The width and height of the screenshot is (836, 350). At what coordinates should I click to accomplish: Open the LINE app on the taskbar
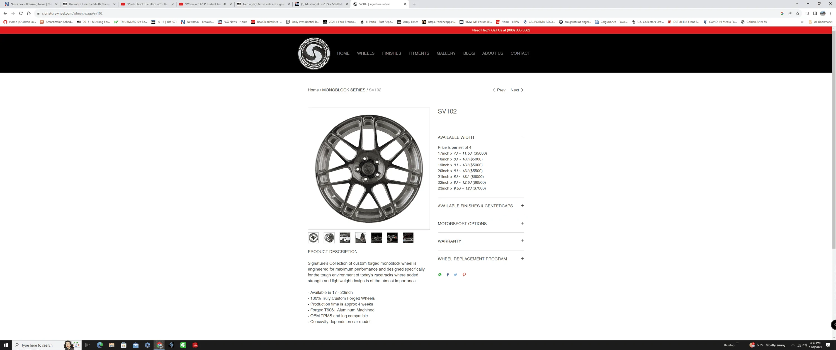[183, 345]
